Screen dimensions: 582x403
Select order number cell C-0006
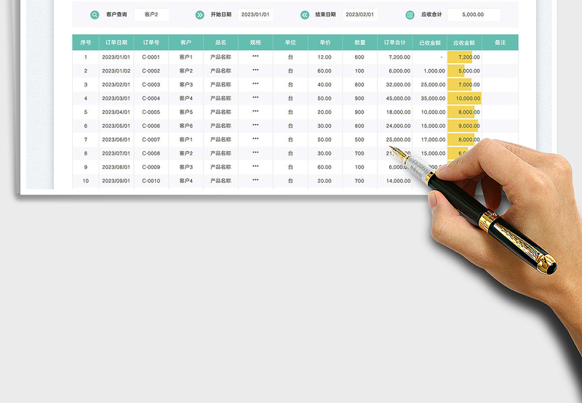151,126
